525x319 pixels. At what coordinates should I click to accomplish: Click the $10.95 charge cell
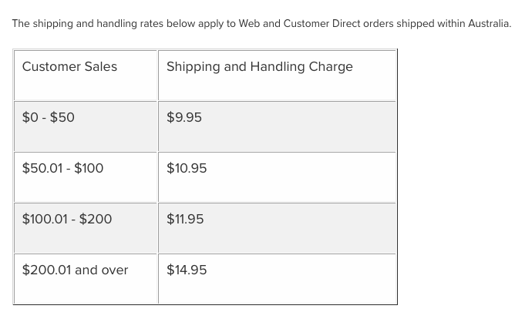tap(187, 169)
